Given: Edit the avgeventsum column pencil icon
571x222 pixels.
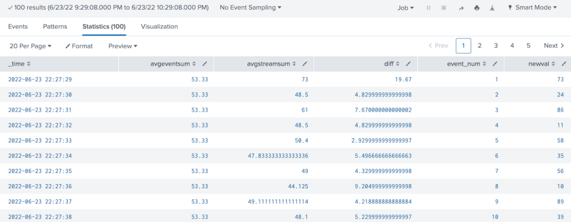Looking at the screenshot, I should tap(205, 63).
